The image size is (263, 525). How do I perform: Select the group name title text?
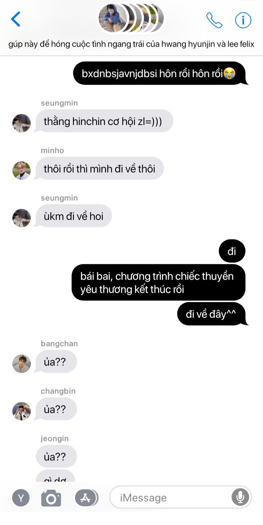(x=131, y=45)
